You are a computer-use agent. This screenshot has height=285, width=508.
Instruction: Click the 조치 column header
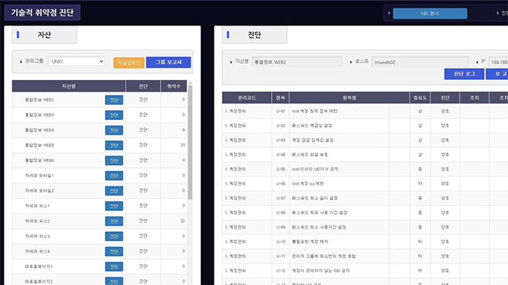click(474, 98)
